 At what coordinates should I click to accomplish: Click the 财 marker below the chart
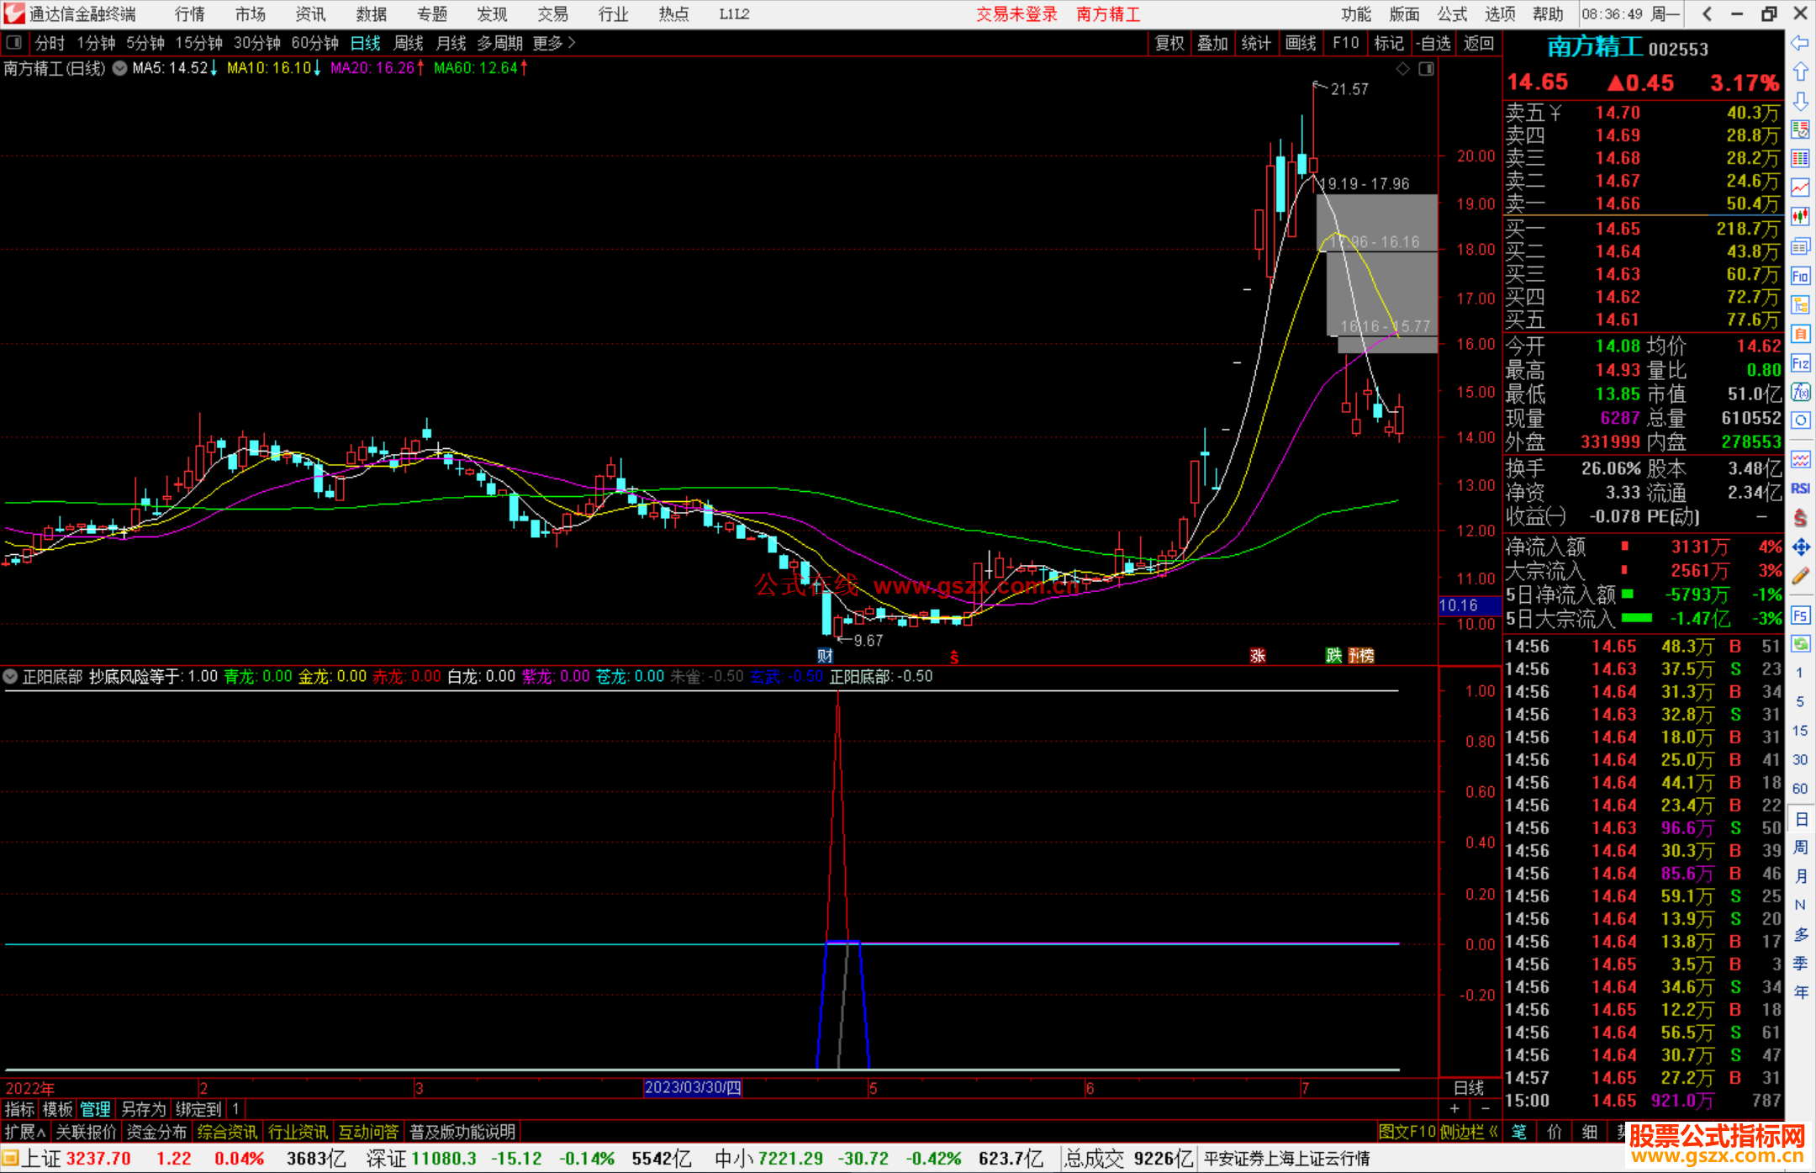pyautogui.click(x=825, y=656)
